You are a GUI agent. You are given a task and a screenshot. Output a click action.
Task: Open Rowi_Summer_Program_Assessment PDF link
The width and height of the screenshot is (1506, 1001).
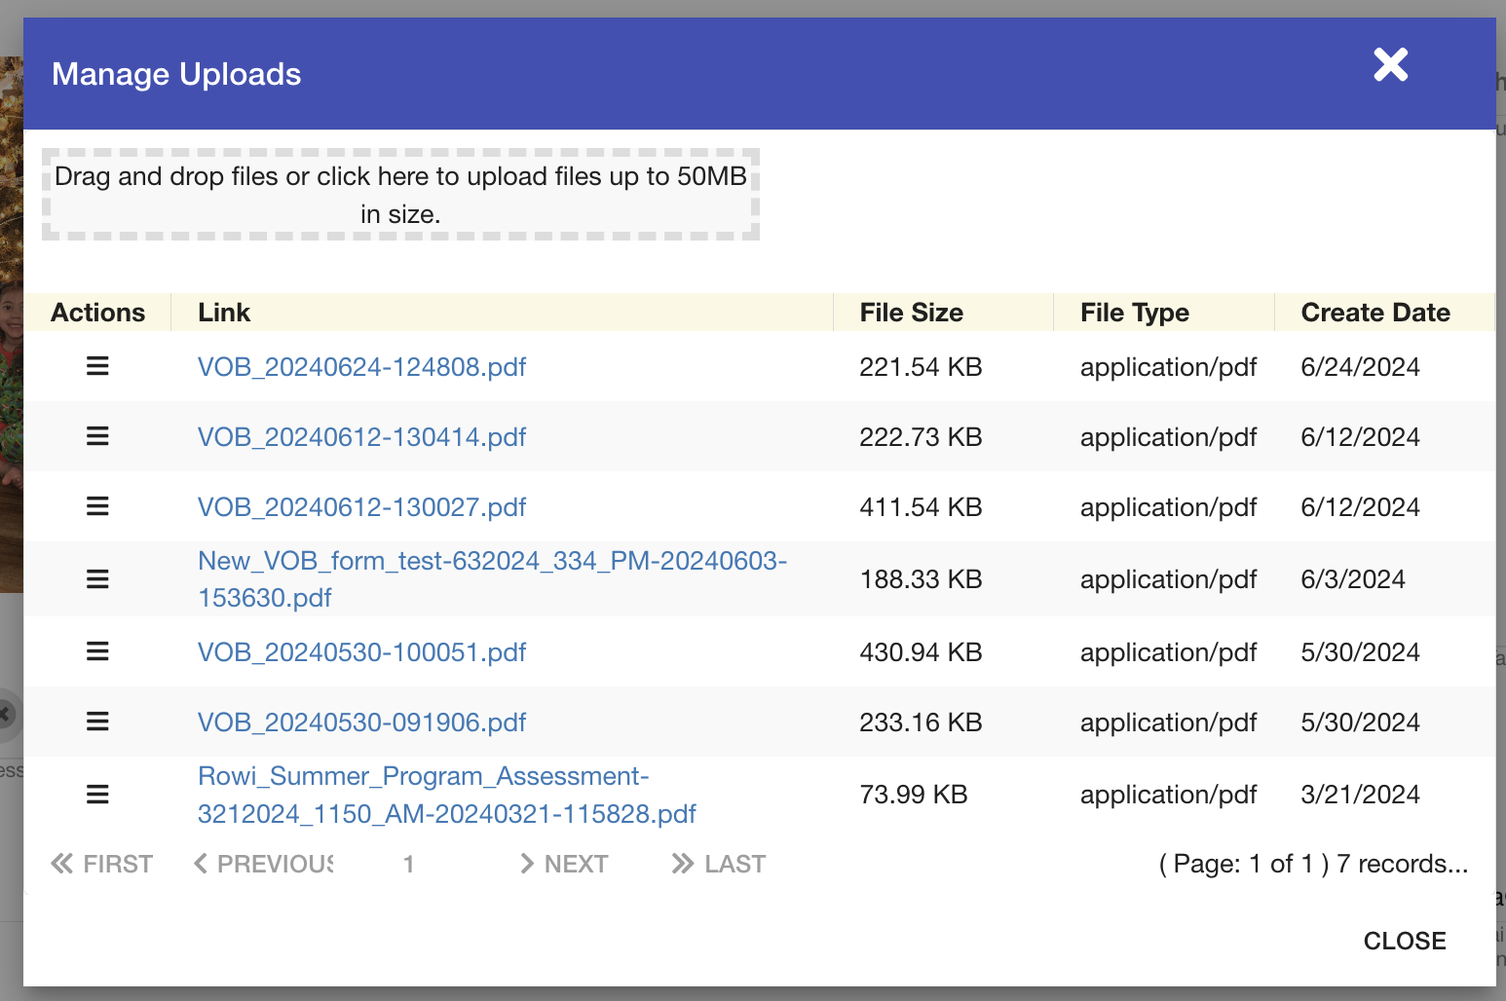(446, 795)
